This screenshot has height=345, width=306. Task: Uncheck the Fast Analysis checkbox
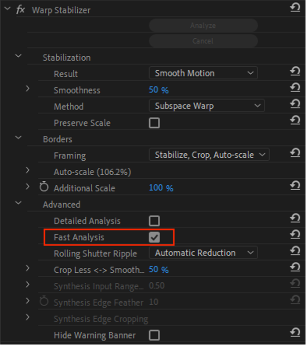(x=154, y=237)
